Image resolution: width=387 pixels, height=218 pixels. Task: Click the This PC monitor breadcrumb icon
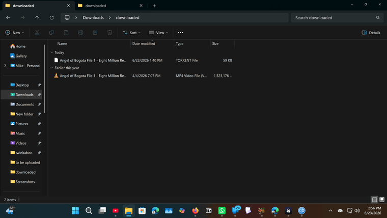tap(67, 17)
